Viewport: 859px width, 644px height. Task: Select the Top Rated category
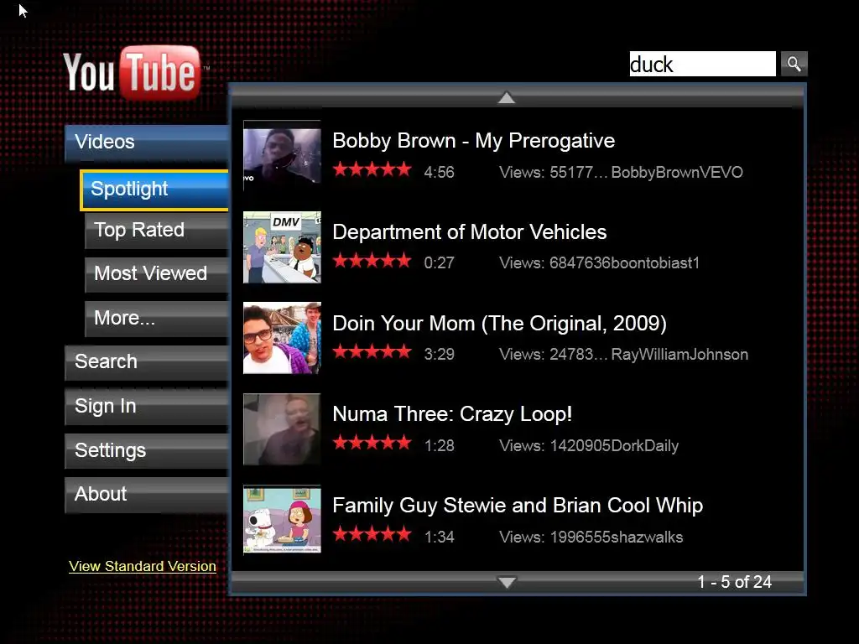157,230
